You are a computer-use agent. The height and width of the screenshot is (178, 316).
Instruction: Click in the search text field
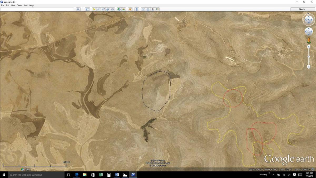tap(37, 9)
